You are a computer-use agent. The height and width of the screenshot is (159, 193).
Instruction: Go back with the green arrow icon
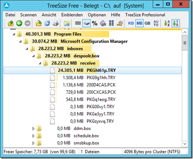pyautogui.click(x=19, y=23)
